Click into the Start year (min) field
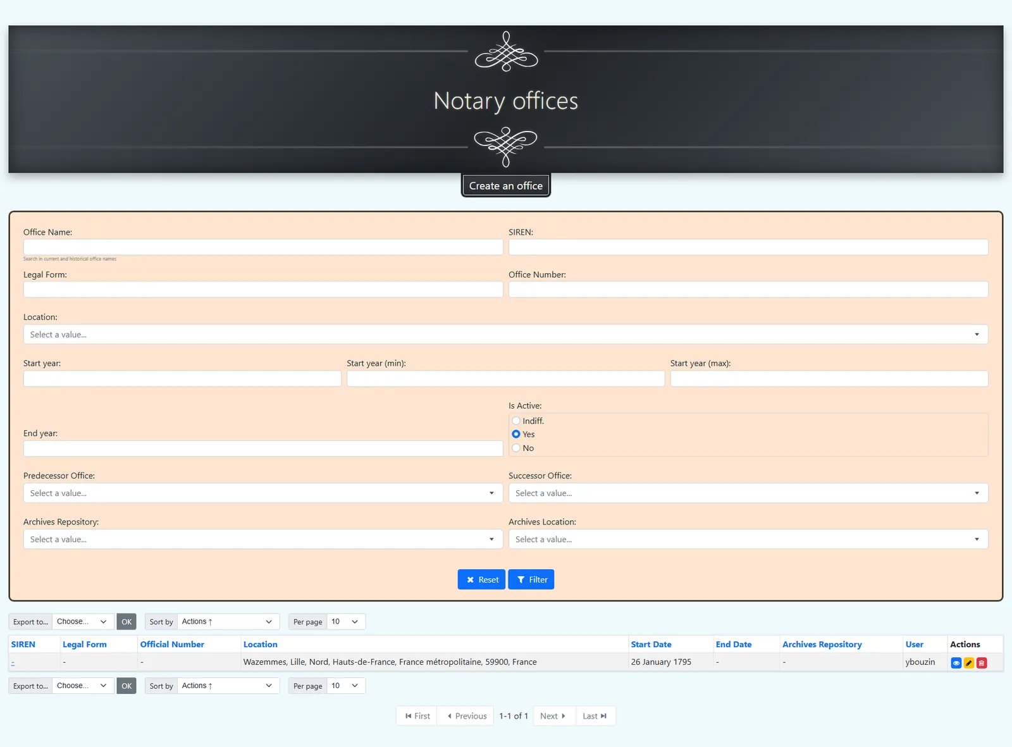This screenshot has height=747, width=1012. [x=505, y=378]
